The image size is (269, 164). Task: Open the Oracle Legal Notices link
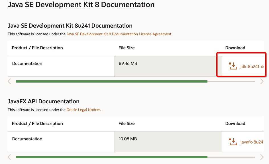83,110
